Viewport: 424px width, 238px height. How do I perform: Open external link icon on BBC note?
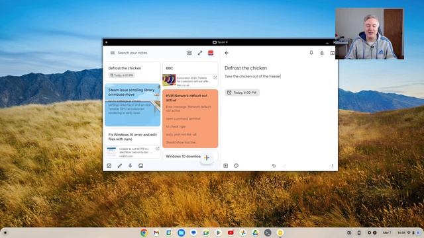[x=215, y=78]
